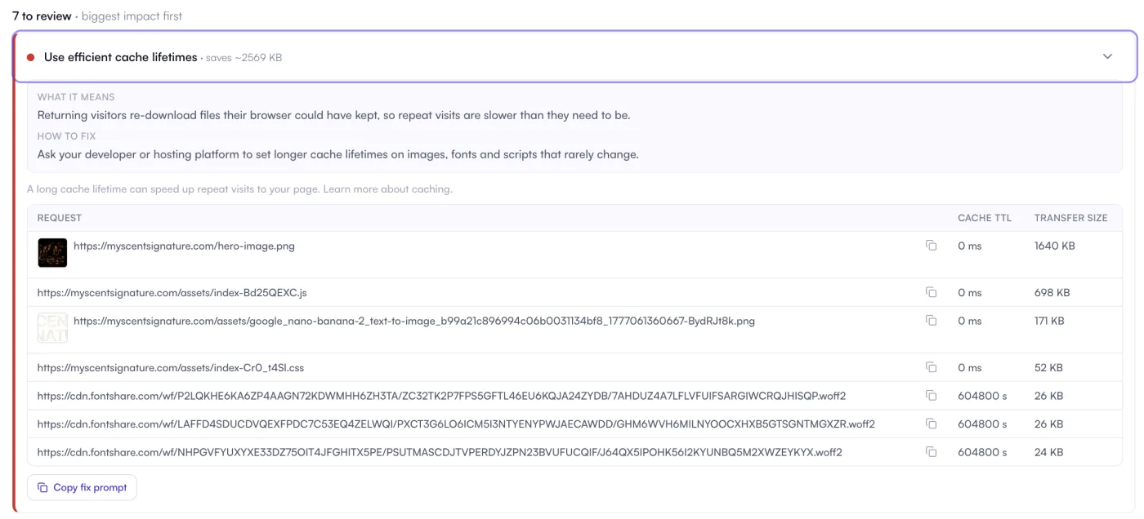This screenshot has height=519, width=1144.
Task: Click the fontshare URL starting LAFFD4SDUCDVQ
Action: point(456,424)
